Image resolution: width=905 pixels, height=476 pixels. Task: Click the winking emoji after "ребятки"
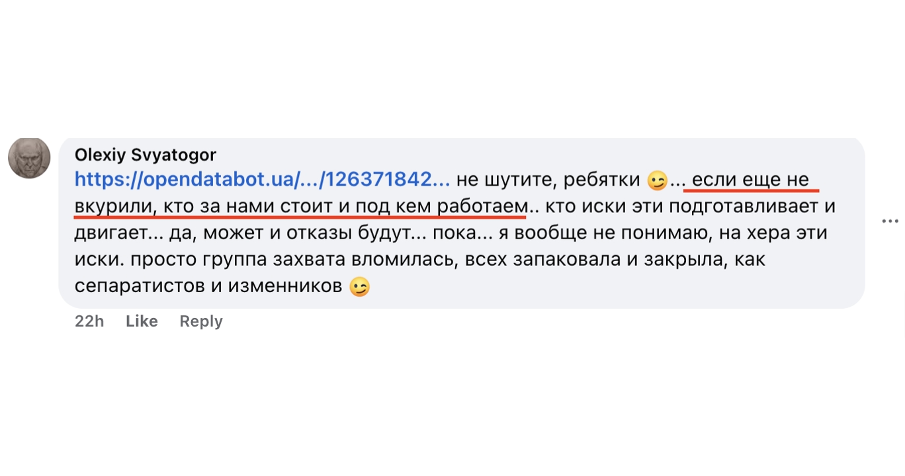[657, 180]
